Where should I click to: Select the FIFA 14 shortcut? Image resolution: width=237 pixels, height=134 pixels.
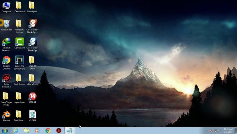tap(32, 98)
